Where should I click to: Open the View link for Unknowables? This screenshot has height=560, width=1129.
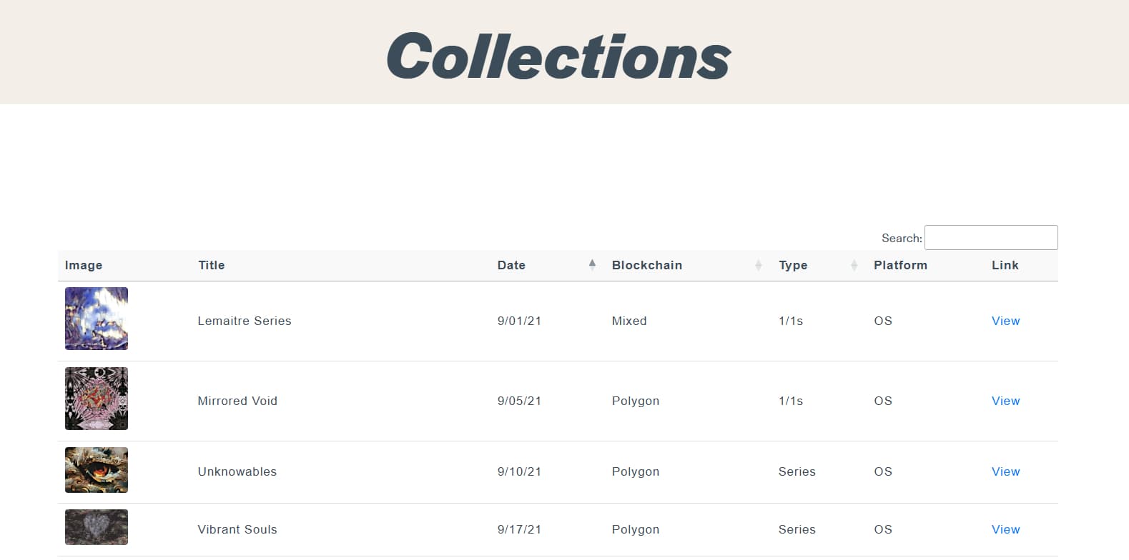click(1005, 471)
